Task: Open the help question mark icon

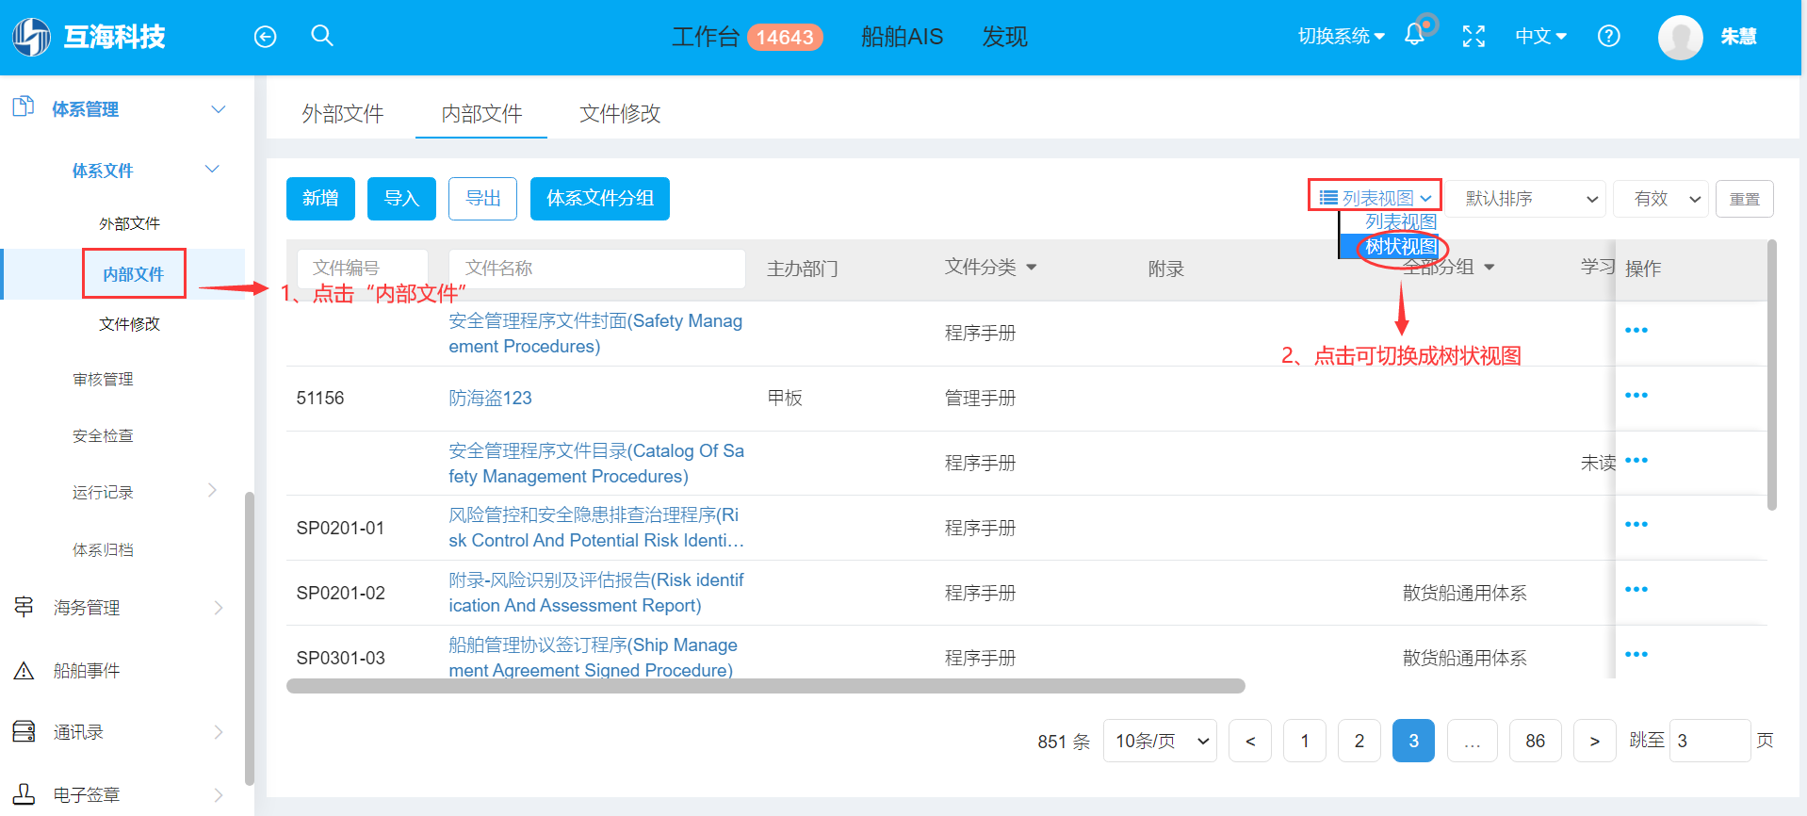Action: (1609, 36)
